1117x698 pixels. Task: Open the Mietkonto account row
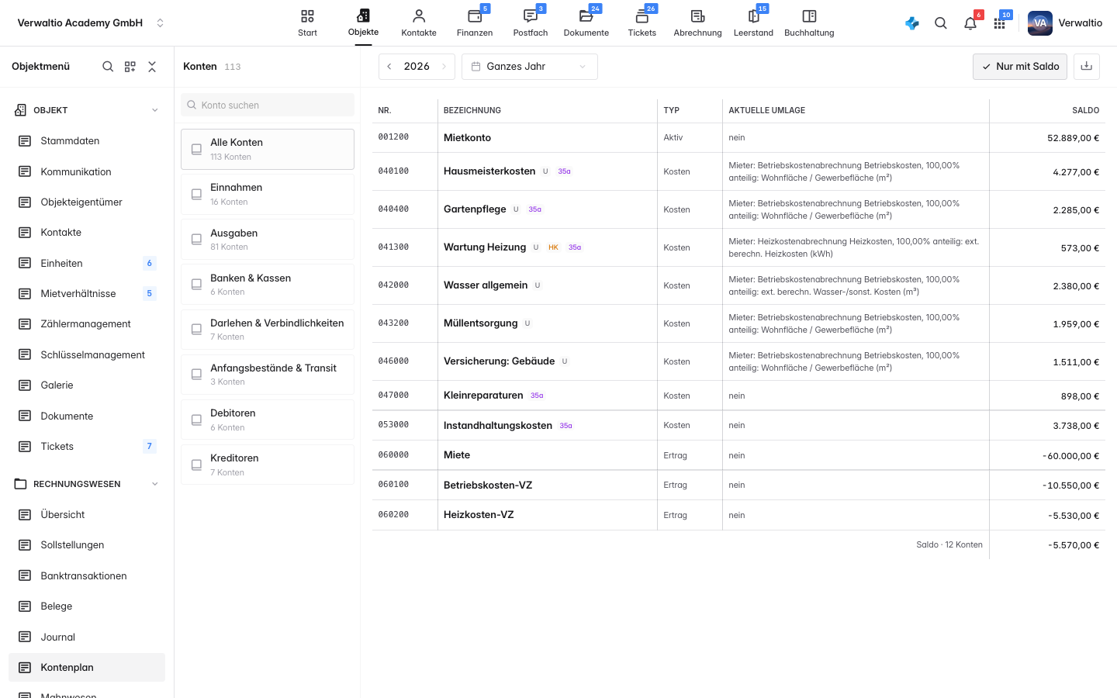(738, 138)
